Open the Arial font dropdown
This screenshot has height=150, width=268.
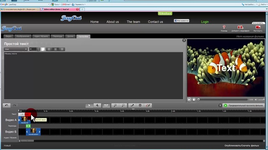15,49
